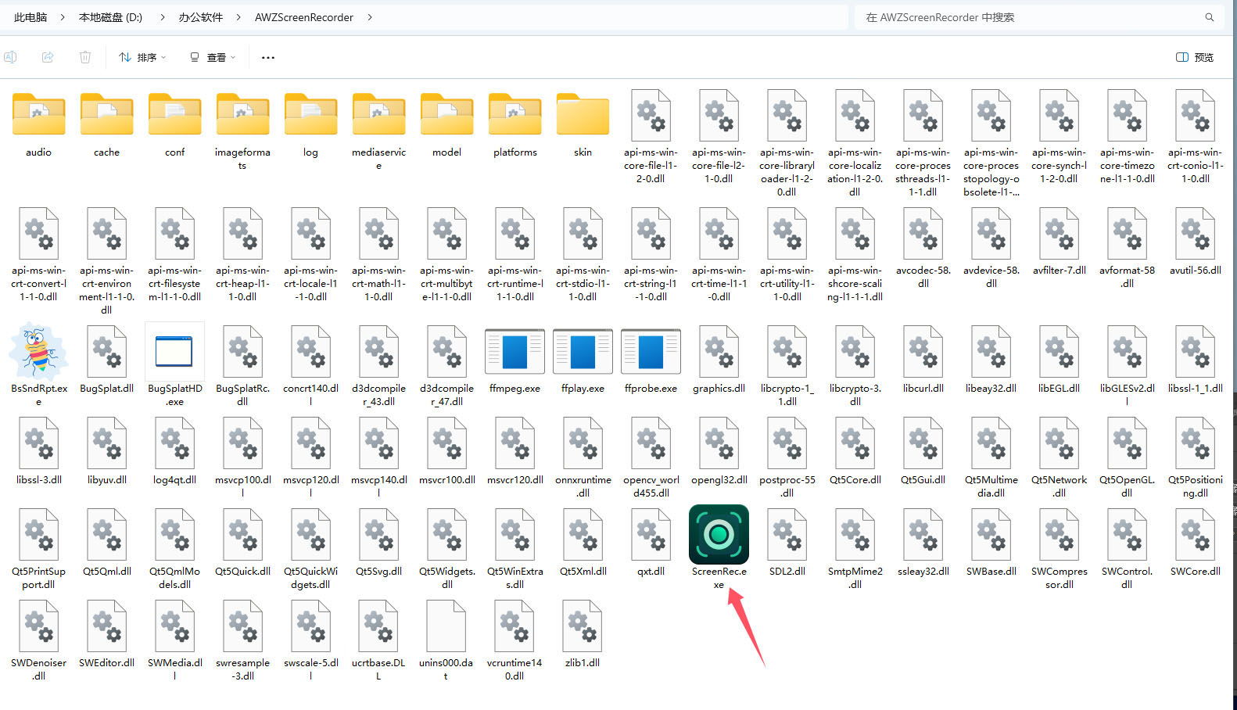
Task: Select the ffplay.exe file icon
Action: [x=583, y=351]
